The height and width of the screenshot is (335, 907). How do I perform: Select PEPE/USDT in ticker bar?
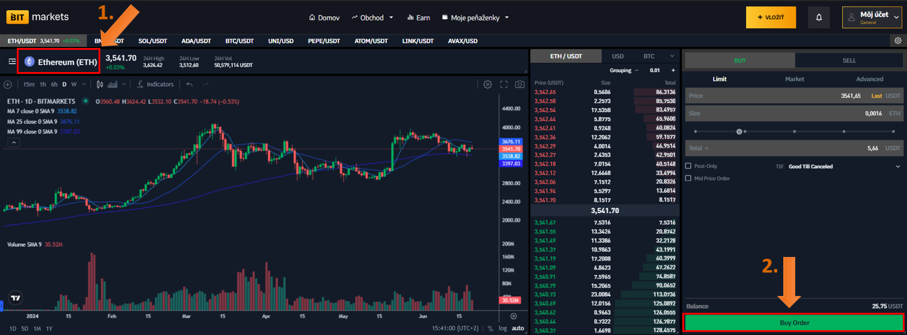tap(323, 41)
